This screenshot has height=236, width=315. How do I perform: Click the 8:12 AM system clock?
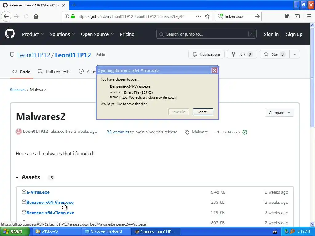click(x=304, y=231)
